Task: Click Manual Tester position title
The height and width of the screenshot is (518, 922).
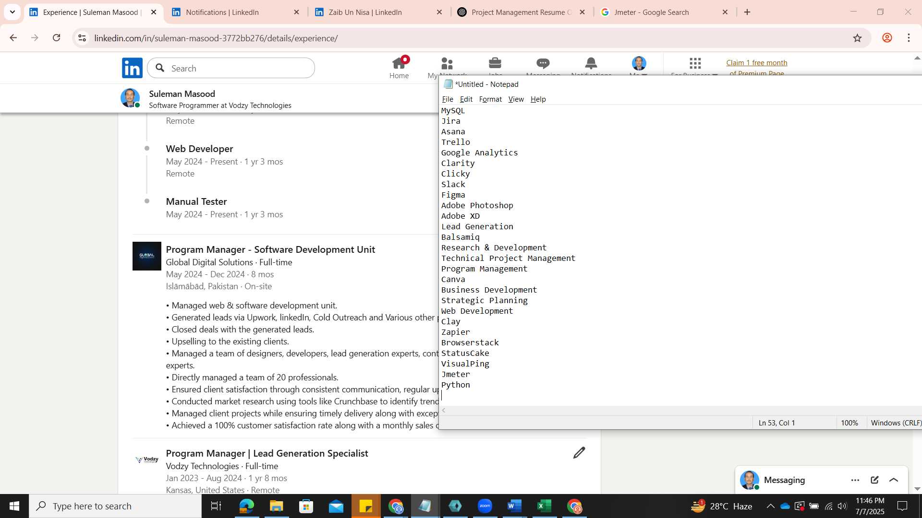Action: (x=196, y=201)
